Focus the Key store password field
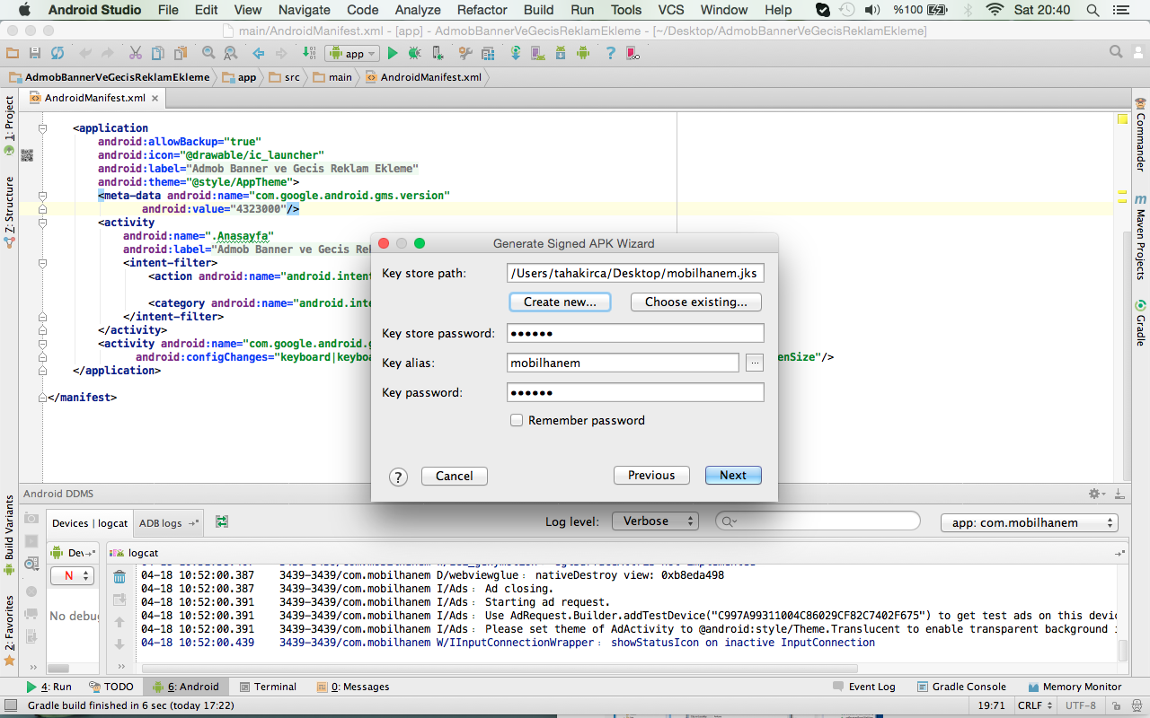Image resolution: width=1150 pixels, height=718 pixels. (x=635, y=333)
